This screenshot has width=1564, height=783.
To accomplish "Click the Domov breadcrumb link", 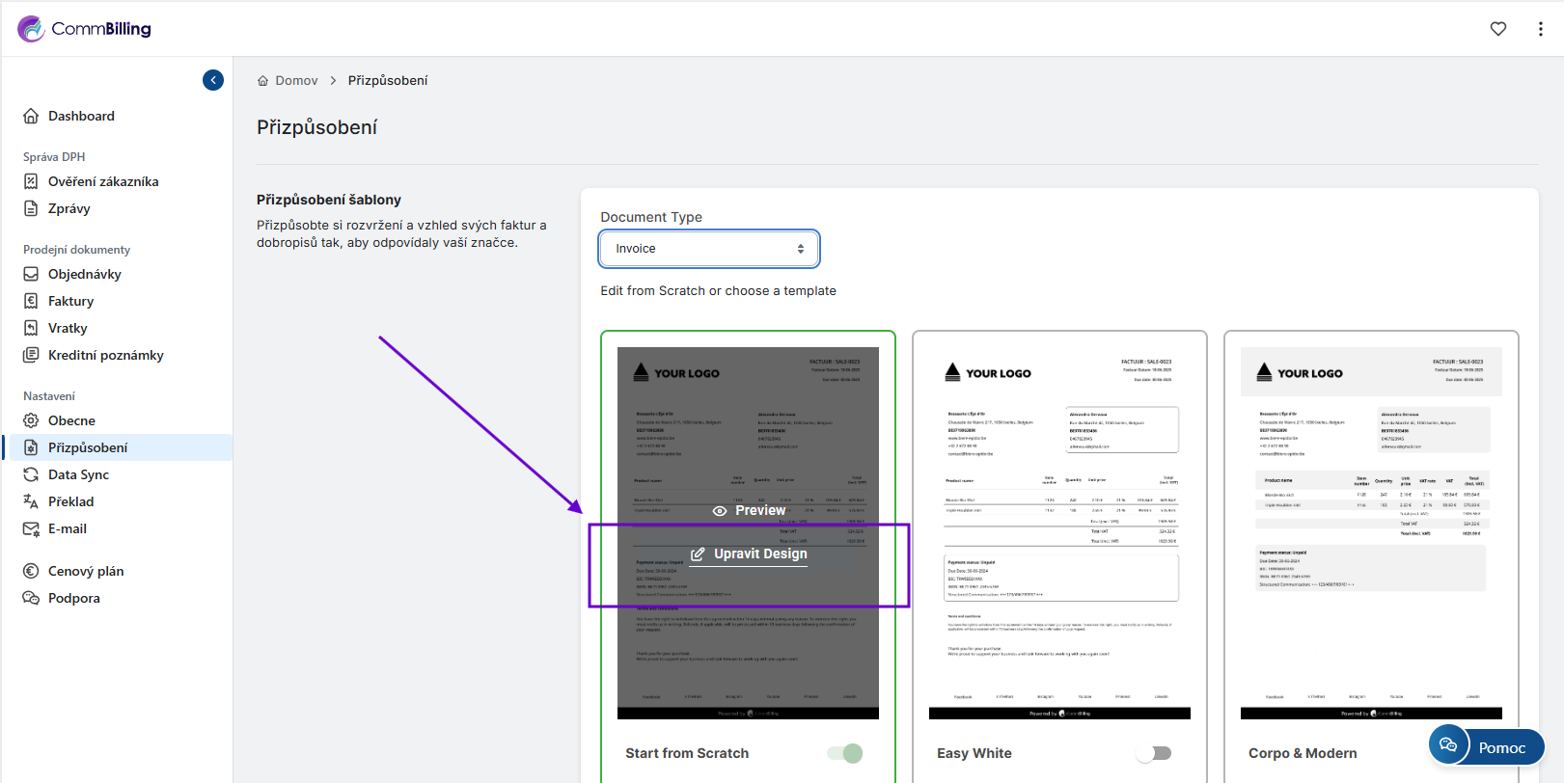I will click(x=295, y=81).
